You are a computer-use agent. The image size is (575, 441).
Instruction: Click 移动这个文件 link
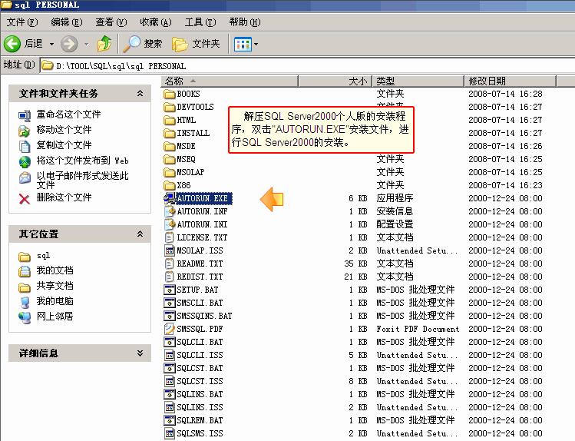pyautogui.click(x=64, y=130)
